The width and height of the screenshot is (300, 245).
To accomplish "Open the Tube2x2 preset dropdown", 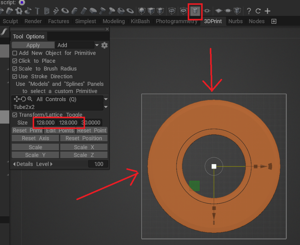I will [106, 107].
